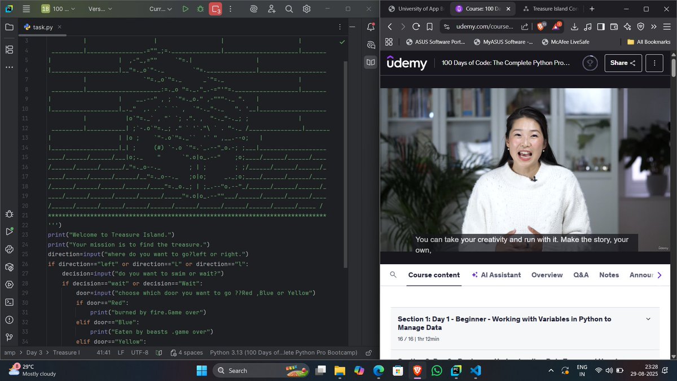Expand Section 1 Day 1 Beginner accordion
This screenshot has height=381, width=677.
(525, 329)
